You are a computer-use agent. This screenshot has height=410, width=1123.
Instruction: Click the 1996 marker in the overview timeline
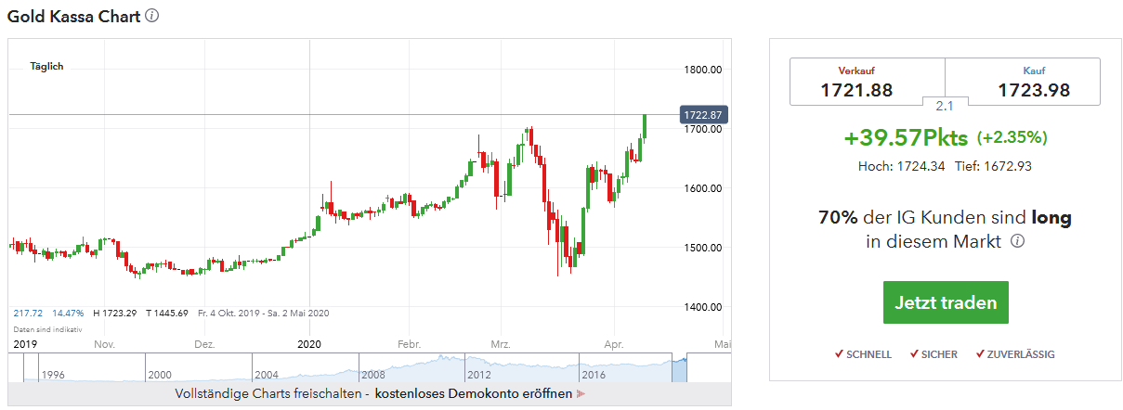[55, 376]
